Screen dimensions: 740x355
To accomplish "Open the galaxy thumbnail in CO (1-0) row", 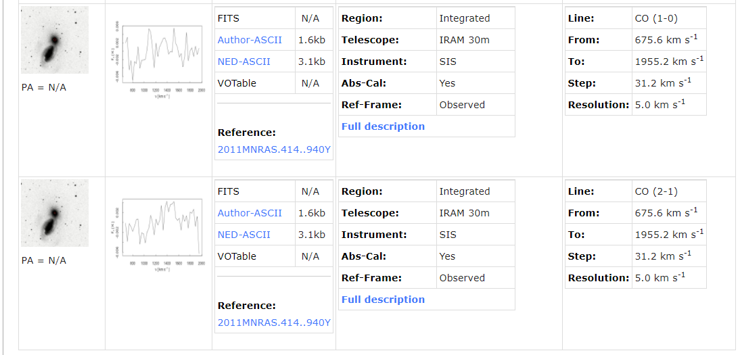I will [55, 40].
